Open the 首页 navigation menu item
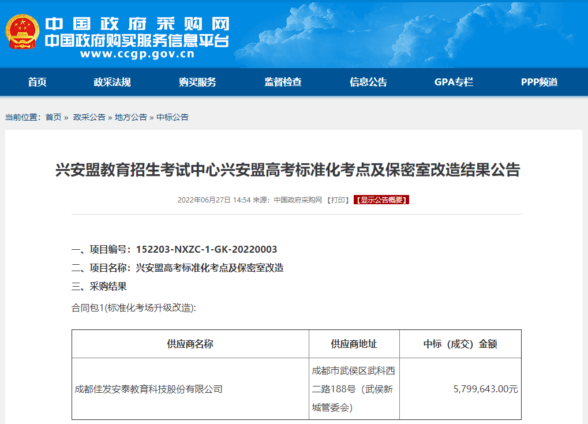 pyautogui.click(x=37, y=82)
